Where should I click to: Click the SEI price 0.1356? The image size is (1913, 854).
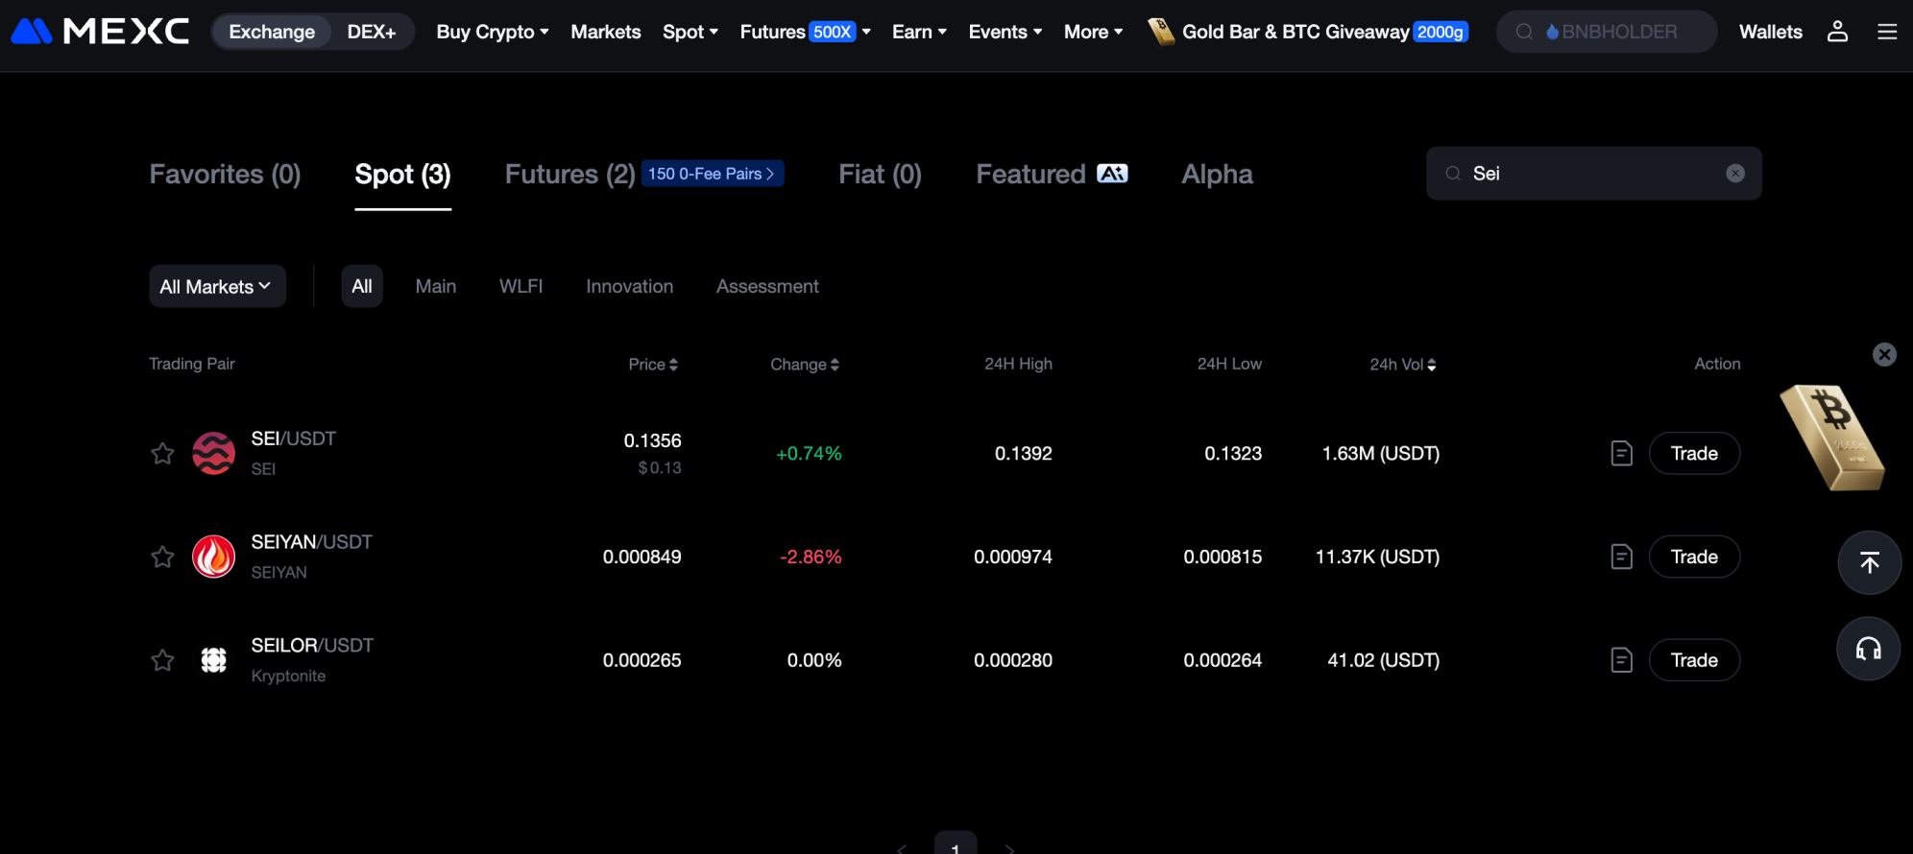click(652, 440)
